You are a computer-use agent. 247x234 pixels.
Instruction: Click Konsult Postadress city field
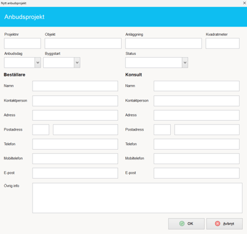[207, 129]
